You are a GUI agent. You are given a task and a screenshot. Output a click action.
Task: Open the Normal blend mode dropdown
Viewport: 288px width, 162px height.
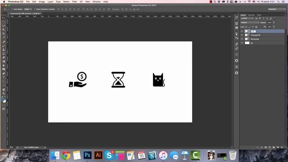coord(250,22)
